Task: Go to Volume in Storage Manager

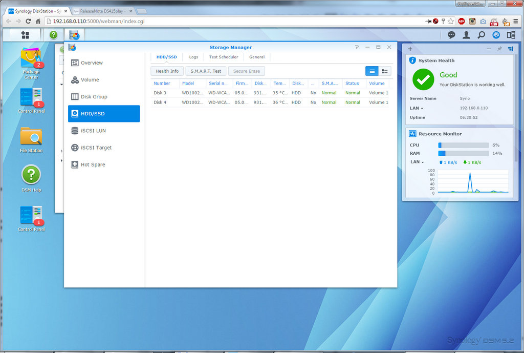Action: 104,79
